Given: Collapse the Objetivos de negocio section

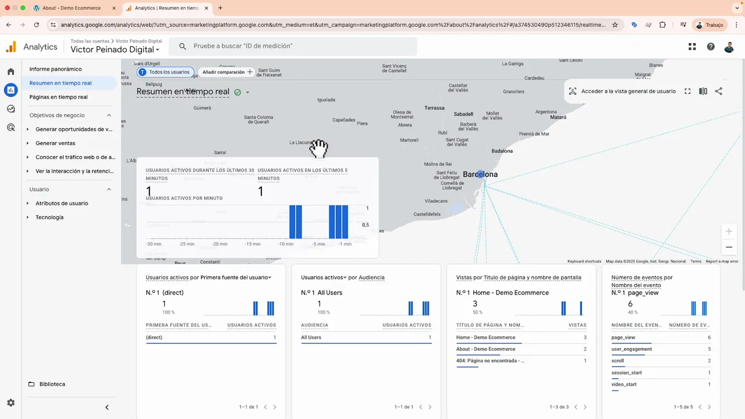Looking at the screenshot, I should 109,115.
